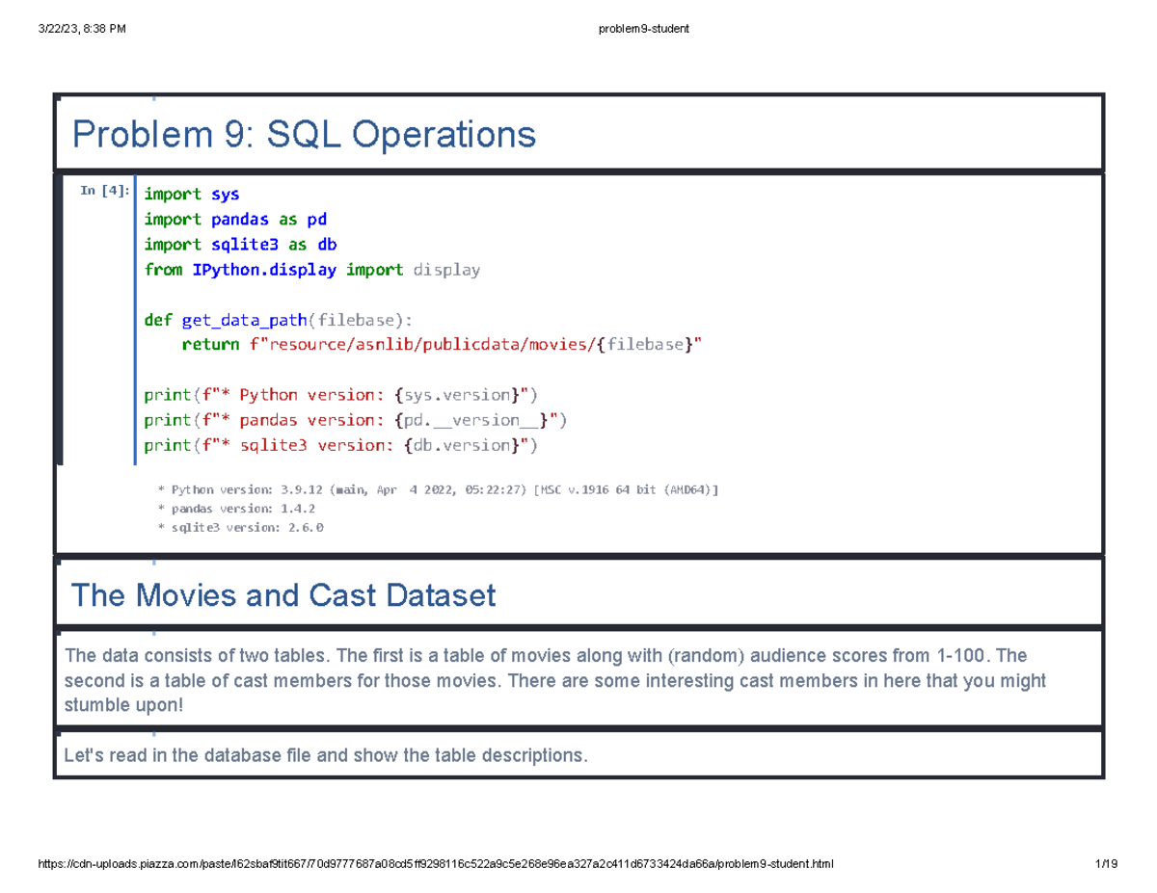The image size is (1157, 893).
Task: Select the "Let's read in the database file" text
Action: [x=324, y=755]
